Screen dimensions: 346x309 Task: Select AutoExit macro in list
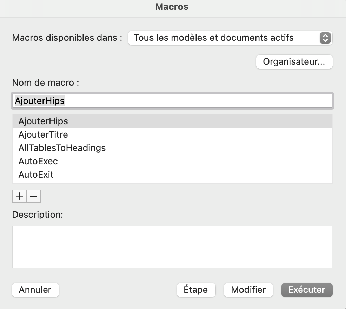172,175
